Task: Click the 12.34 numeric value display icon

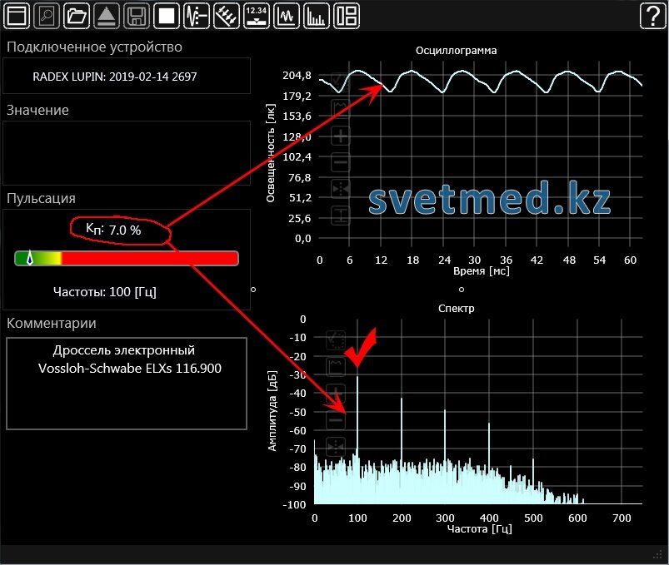Action: pyautogui.click(x=257, y=16)
